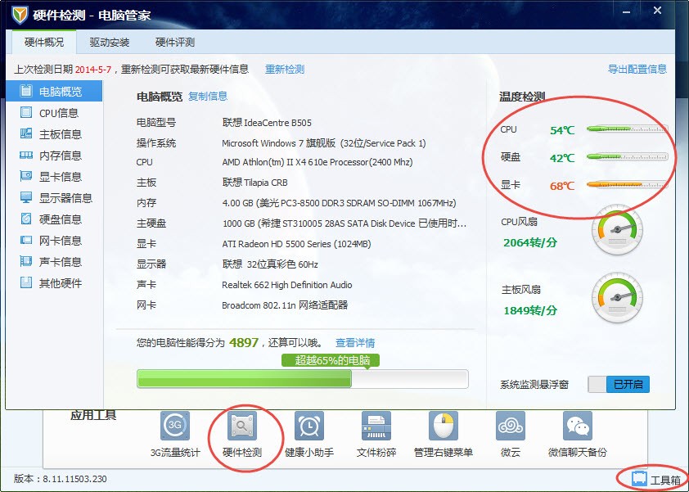This screenshot has height=492, width=689.
Task: Switch to the 硬件评测 tab
Action: tap(175, 43)
